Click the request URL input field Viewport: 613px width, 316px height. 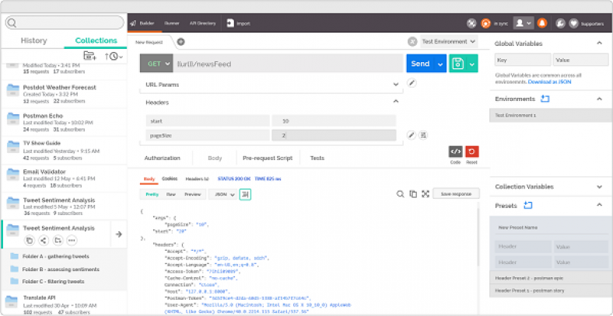(288, 64)
